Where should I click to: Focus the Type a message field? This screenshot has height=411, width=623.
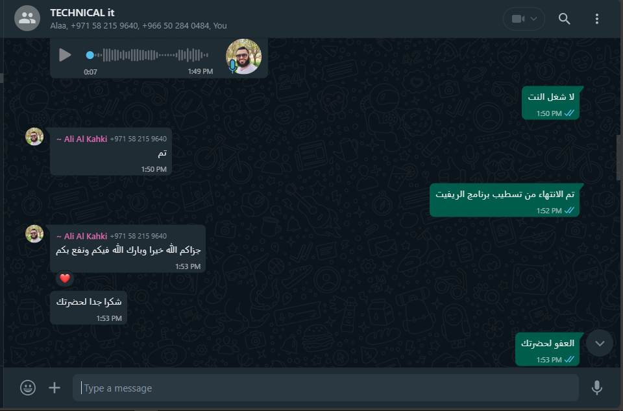325,388
